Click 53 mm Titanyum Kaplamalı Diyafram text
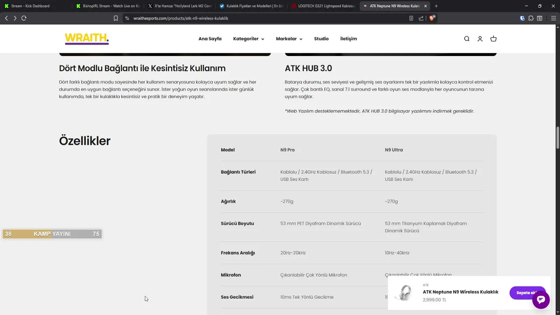 [426, 227]
